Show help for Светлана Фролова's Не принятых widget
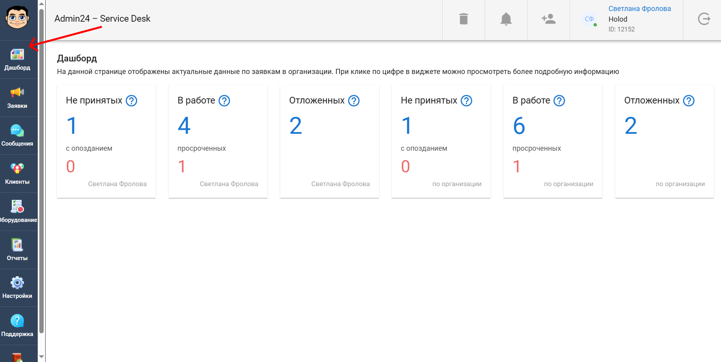 (x=131, y=101)
